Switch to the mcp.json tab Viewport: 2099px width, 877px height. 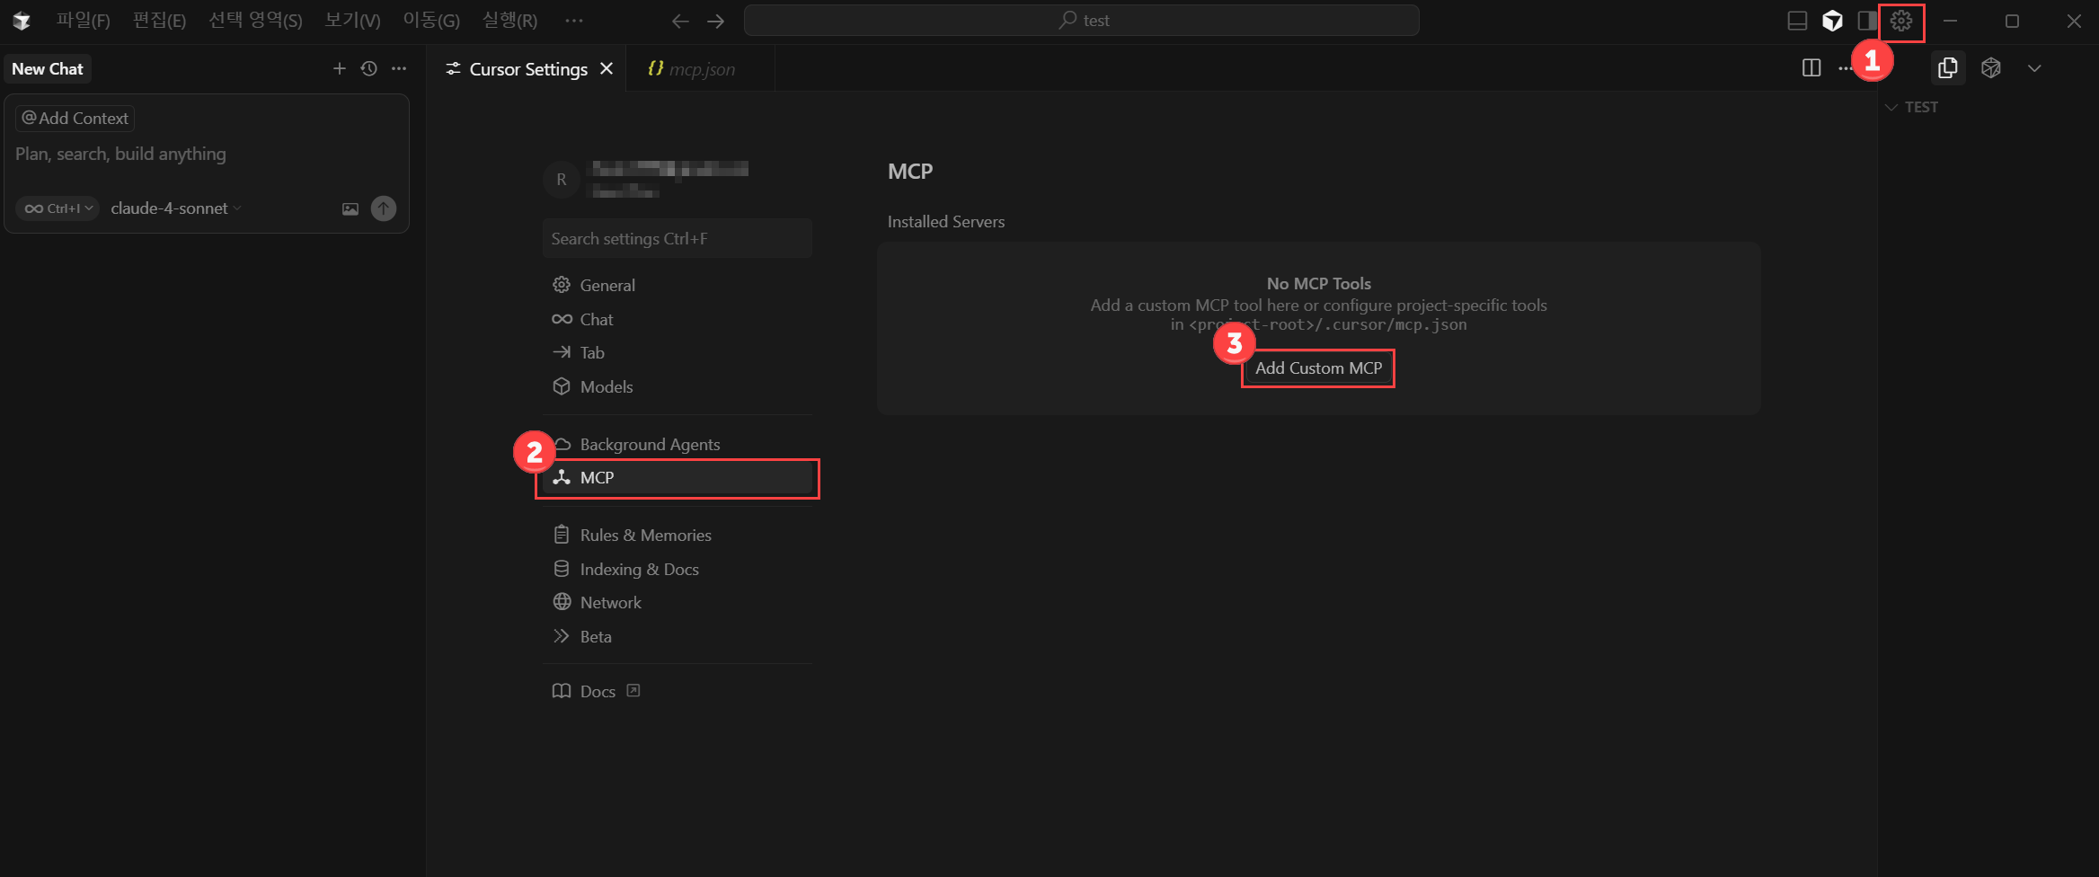[701, 69]
